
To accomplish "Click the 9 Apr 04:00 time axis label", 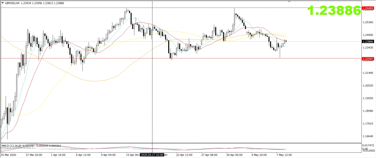I will pos(109,155).
